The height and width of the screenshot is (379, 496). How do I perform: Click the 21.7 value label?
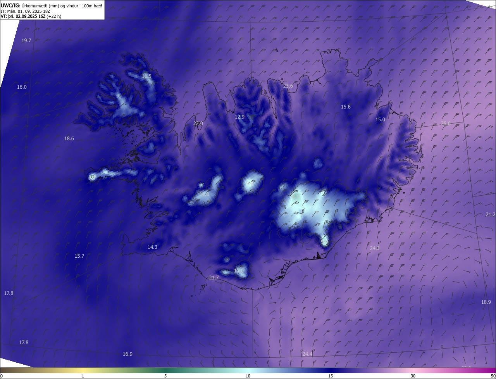coord(214,277)
